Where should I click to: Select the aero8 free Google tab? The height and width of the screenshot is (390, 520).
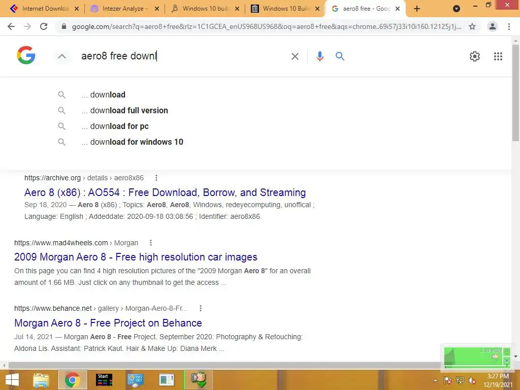click(x=366, y=9)
